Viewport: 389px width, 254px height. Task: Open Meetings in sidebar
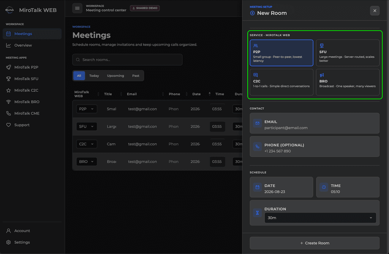pos(32,34)
